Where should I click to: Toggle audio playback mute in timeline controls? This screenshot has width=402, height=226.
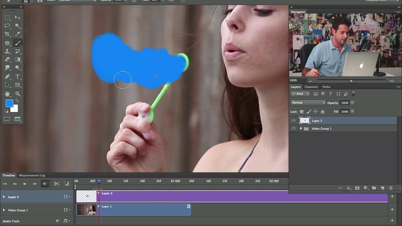pos(45,184)
